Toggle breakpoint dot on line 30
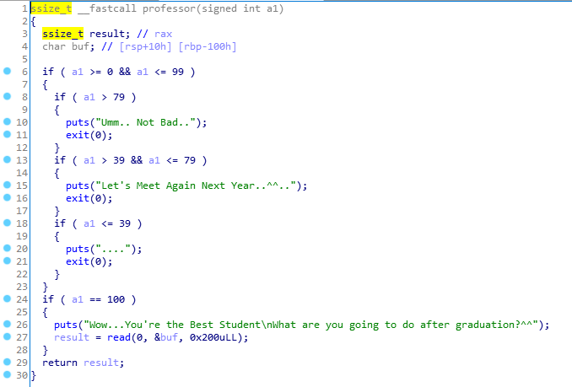 coord(7,374)
